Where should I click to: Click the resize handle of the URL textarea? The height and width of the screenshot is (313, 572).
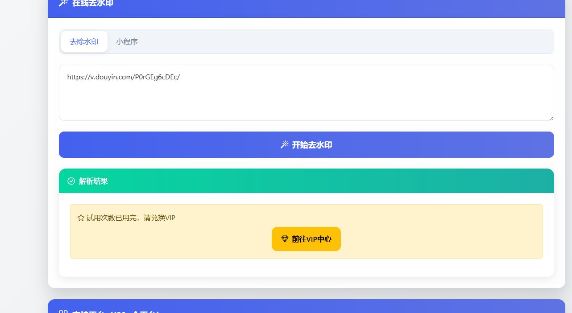pyautogui.click(x=551, y=118)
